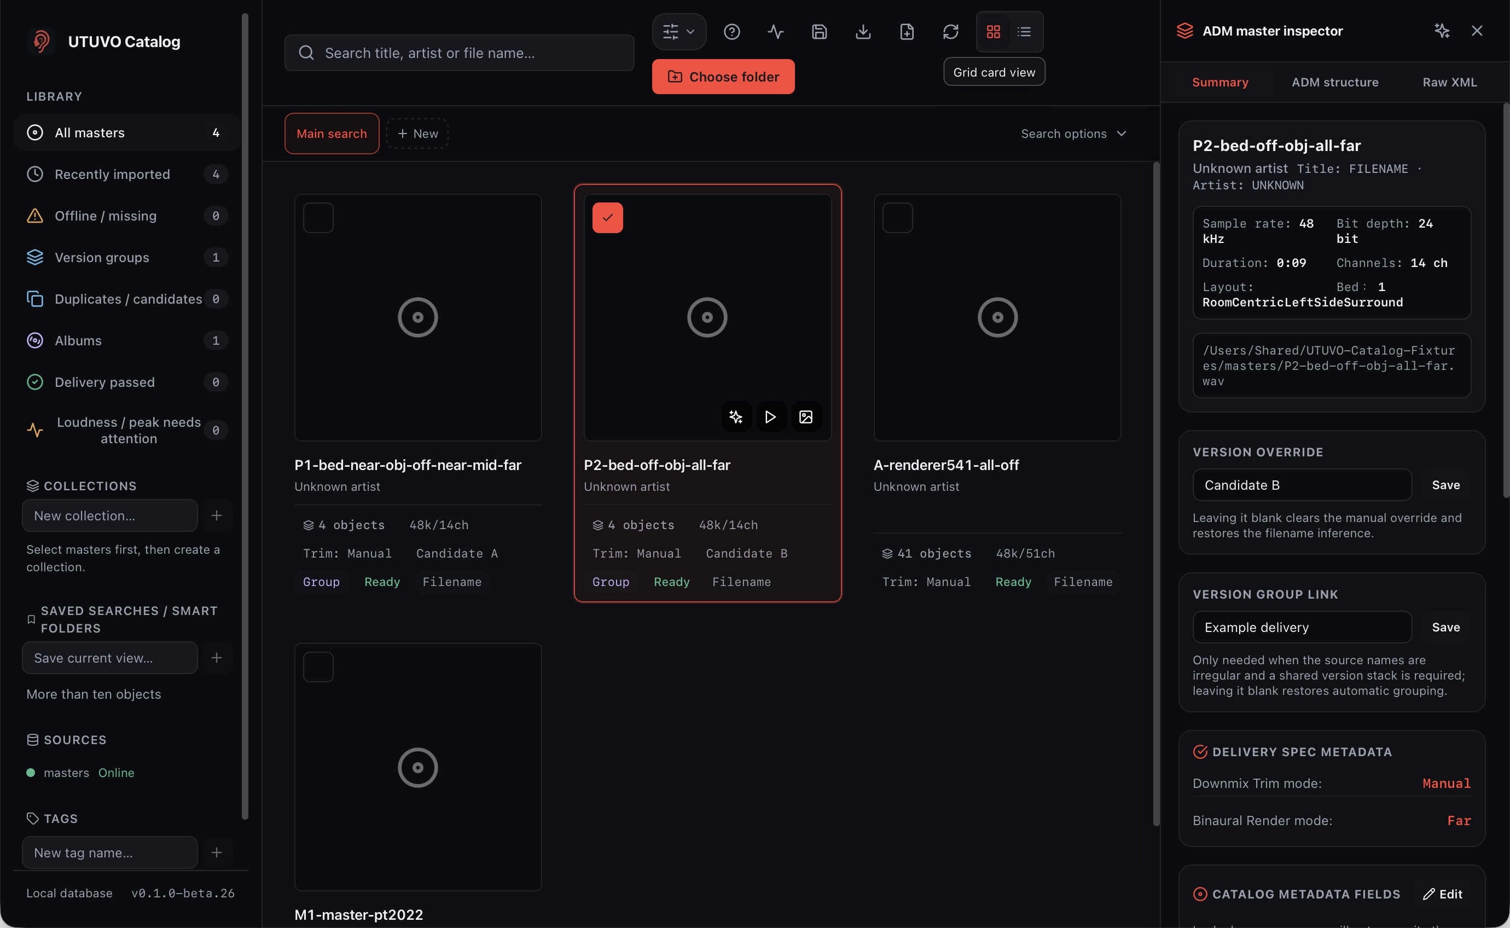The height and width of the screenshot is (928, 1510).
Task: Open the ADM structure tab
Action: pyautogui.click(x=1334, y=82)
